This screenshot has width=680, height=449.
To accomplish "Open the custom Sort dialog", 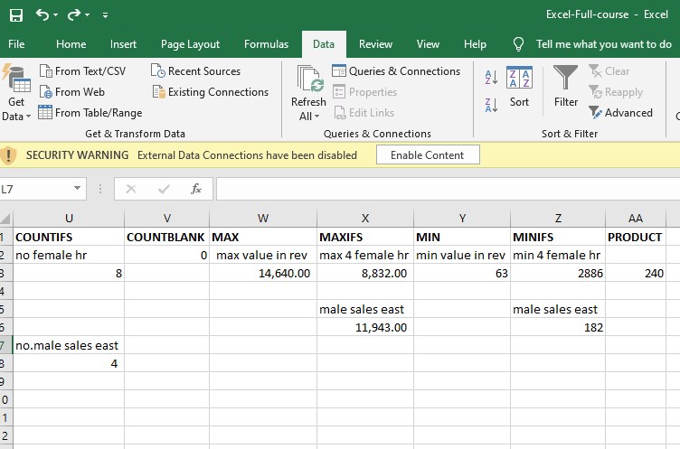I will pos(519,87).
